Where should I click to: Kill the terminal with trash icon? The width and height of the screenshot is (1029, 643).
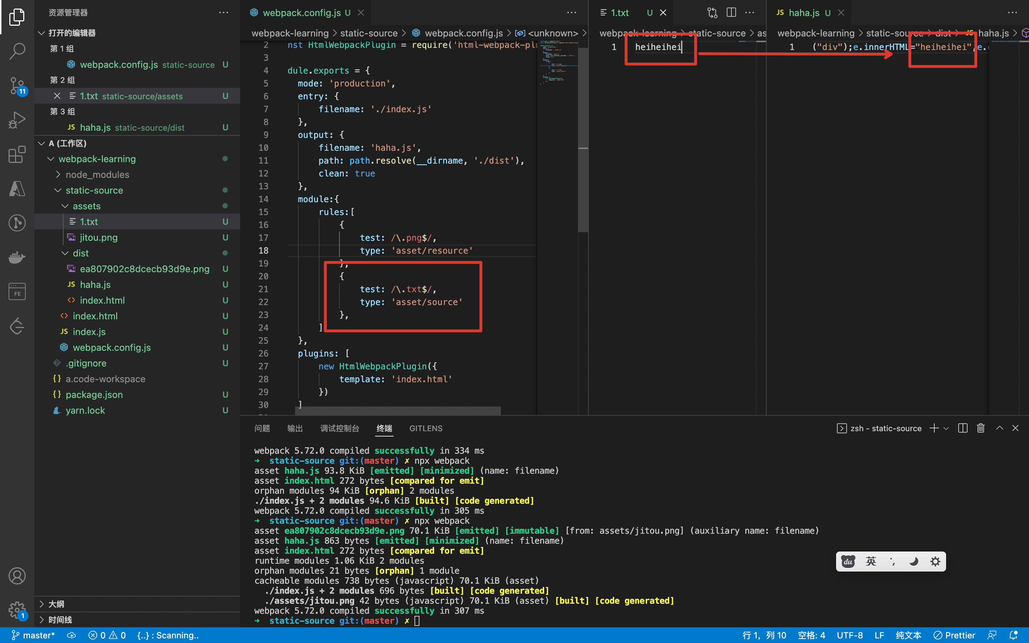pos(980,428)
